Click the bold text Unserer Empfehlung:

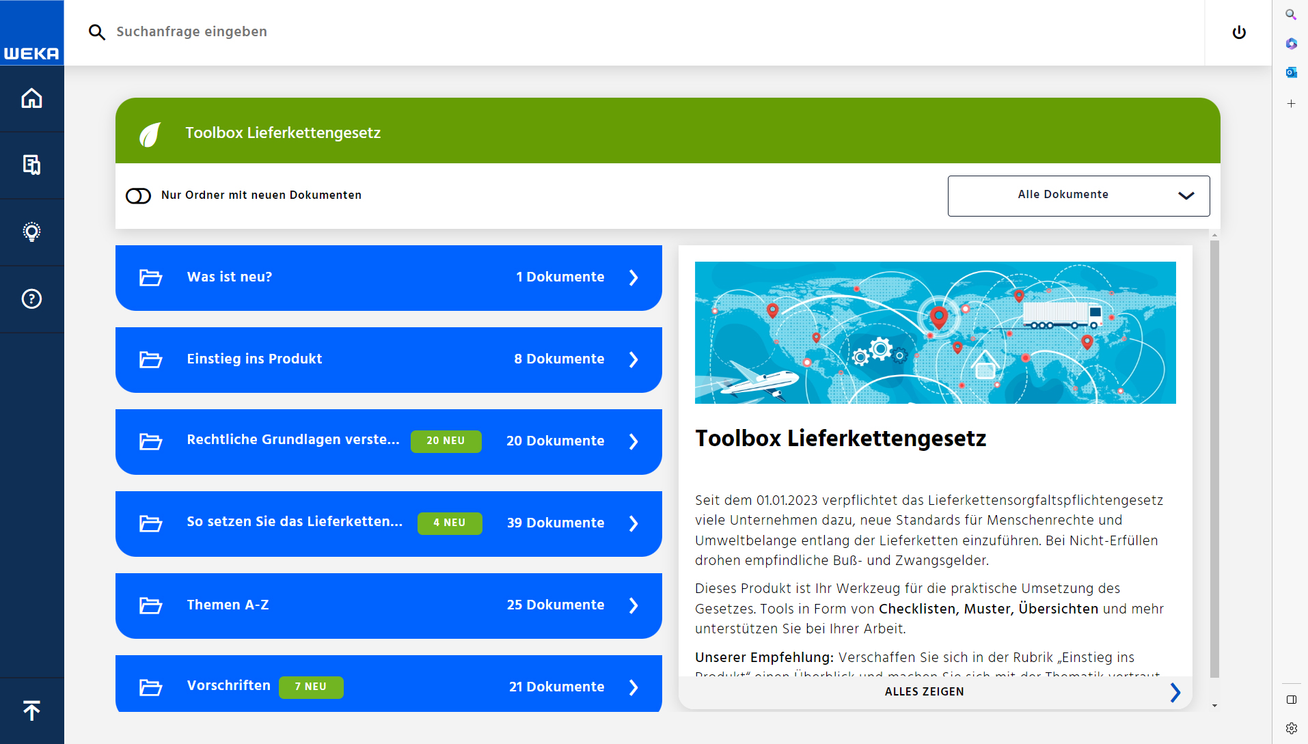[764, 658]
